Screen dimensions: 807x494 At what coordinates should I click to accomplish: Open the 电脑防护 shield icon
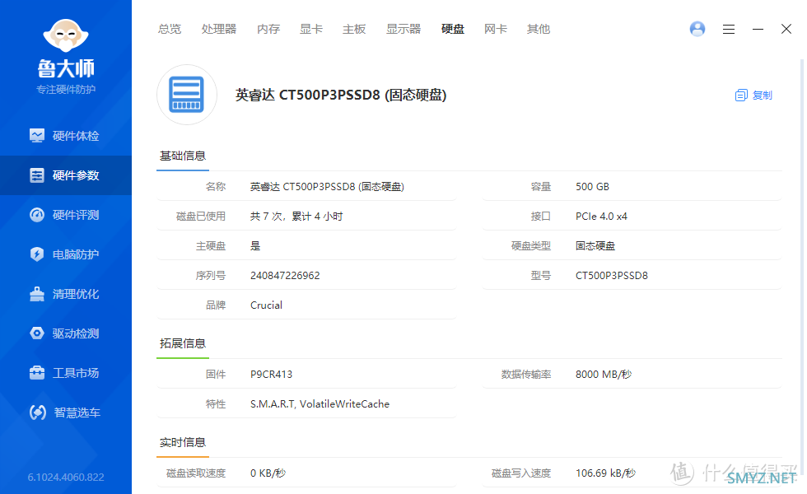[x=37, y=254]
